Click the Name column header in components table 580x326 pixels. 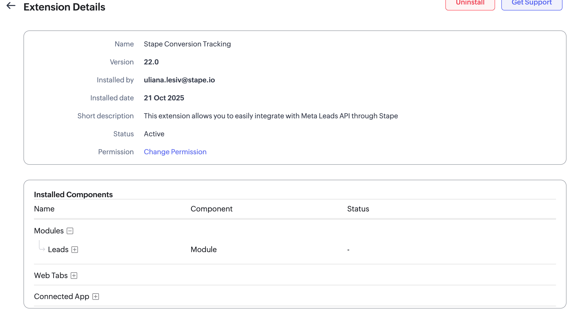click(x=44, y=209)
